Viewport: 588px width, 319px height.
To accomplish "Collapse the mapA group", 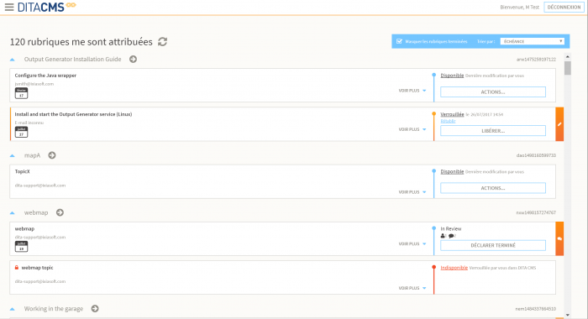I will coord(13,155).
